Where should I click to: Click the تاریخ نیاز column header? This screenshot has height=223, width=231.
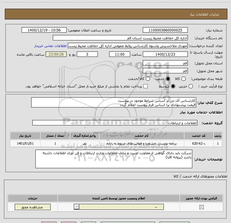pyautogui.click(x=25, y=136)
